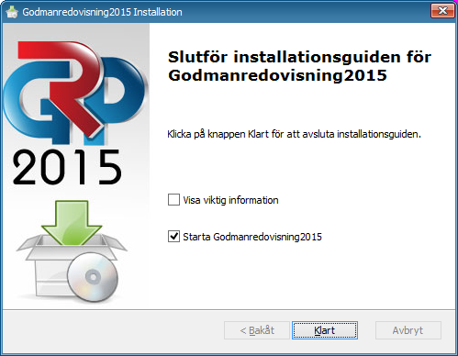Click the installer icon in title bar
Viewport: 458px width, 356px height.
(x=12, y=12)
